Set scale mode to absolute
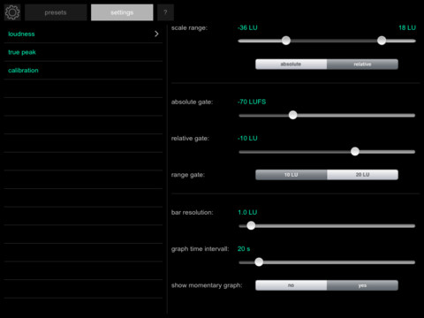This screenshot has width=424, height=318. coord(291,64)
